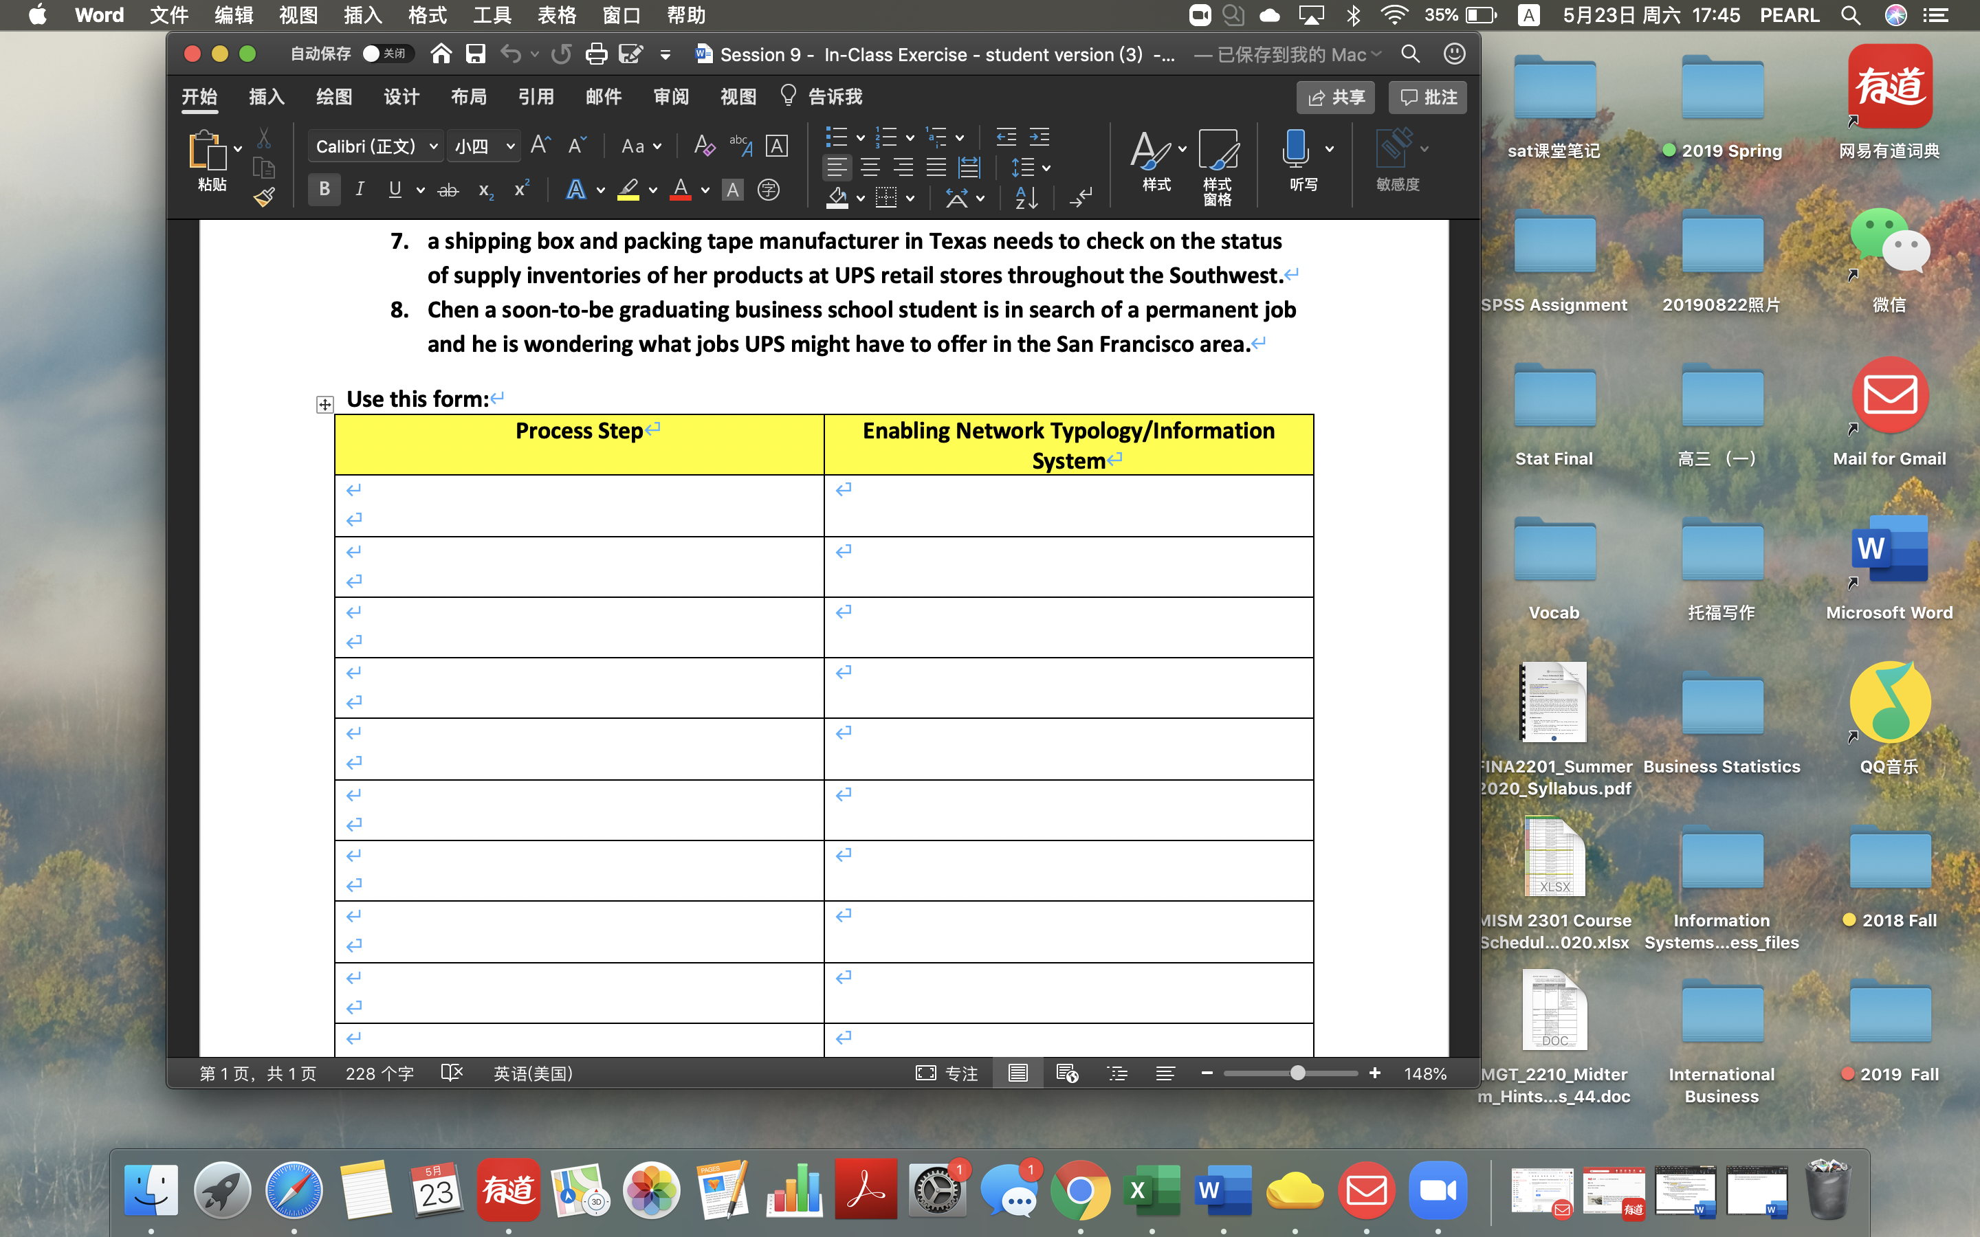Open the font size dropdown

coord(509,146)
